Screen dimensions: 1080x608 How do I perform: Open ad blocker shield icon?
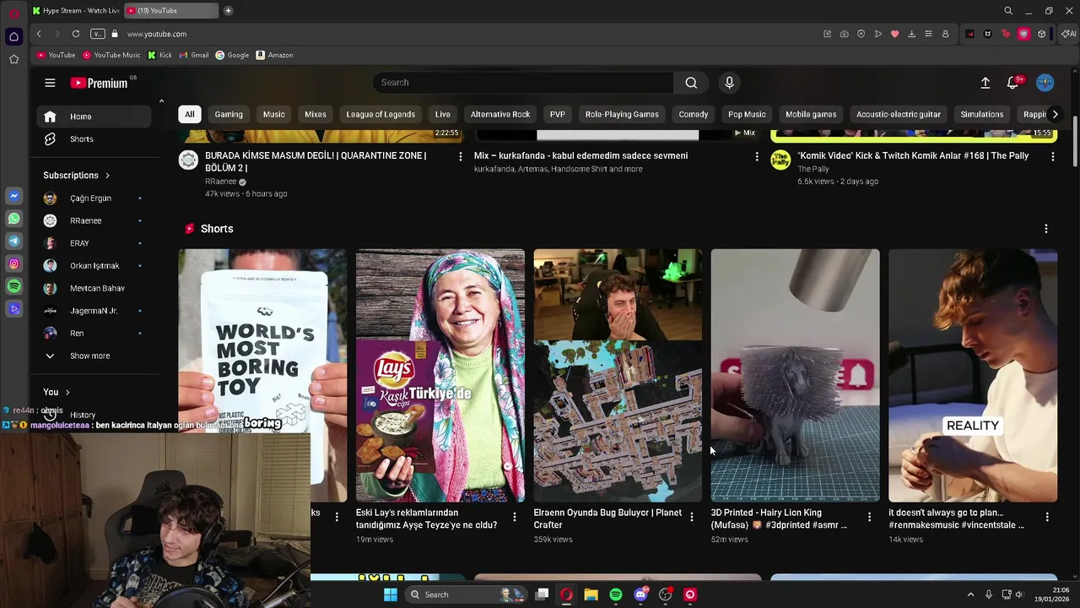(x=861, y=34)
